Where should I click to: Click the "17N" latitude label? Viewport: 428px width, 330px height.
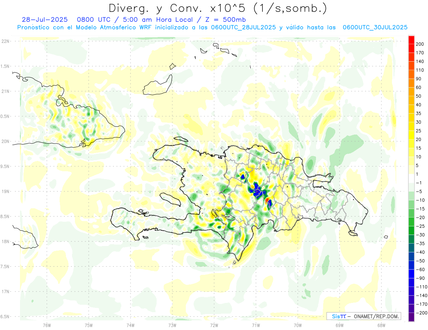point(5,292)
